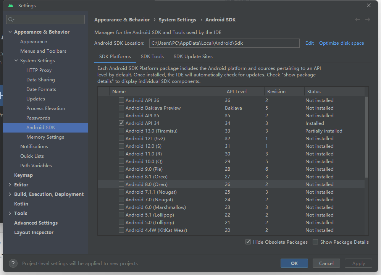Check the Android API 36 checkbox
The width and height of the screenshot is (381, 275).
pyautogui.click(x=121, y=100)
